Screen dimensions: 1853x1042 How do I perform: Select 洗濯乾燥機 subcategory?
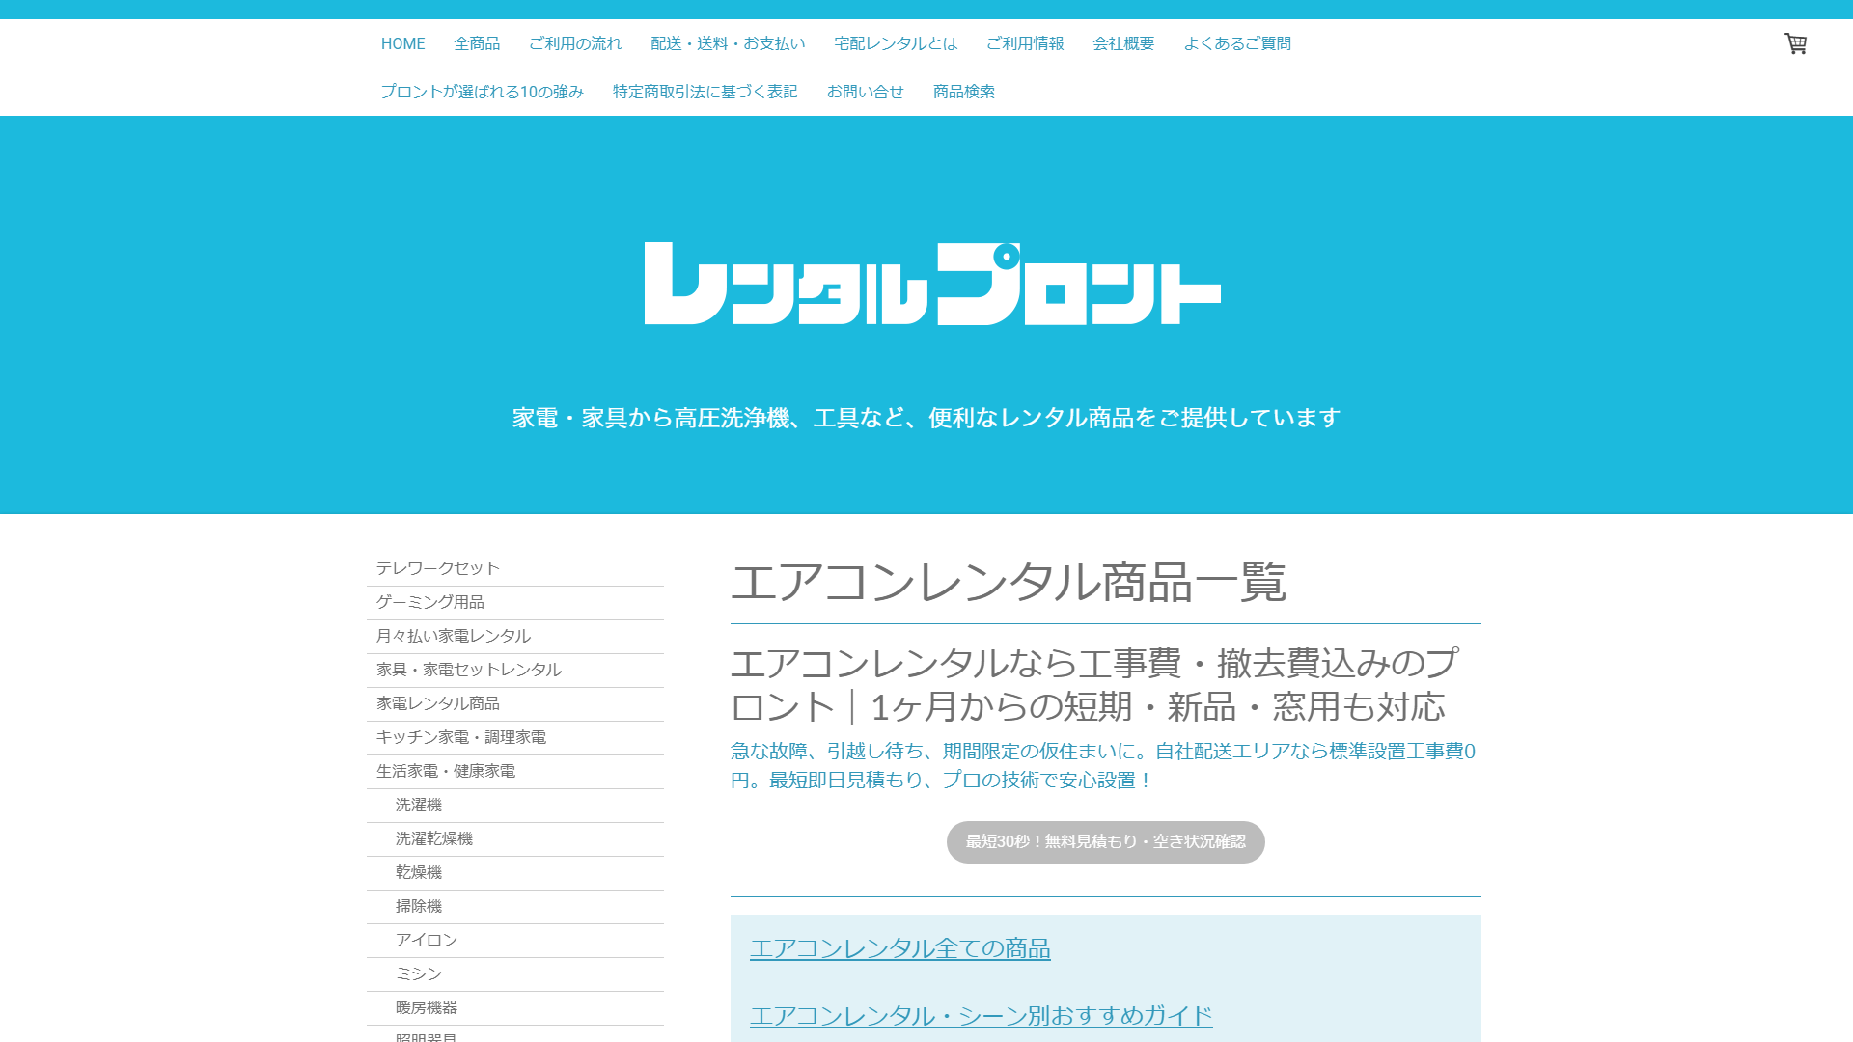(x=515, y=838)
